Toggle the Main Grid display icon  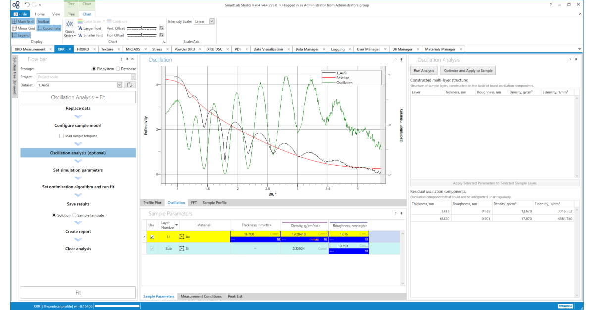pos(15,21)
